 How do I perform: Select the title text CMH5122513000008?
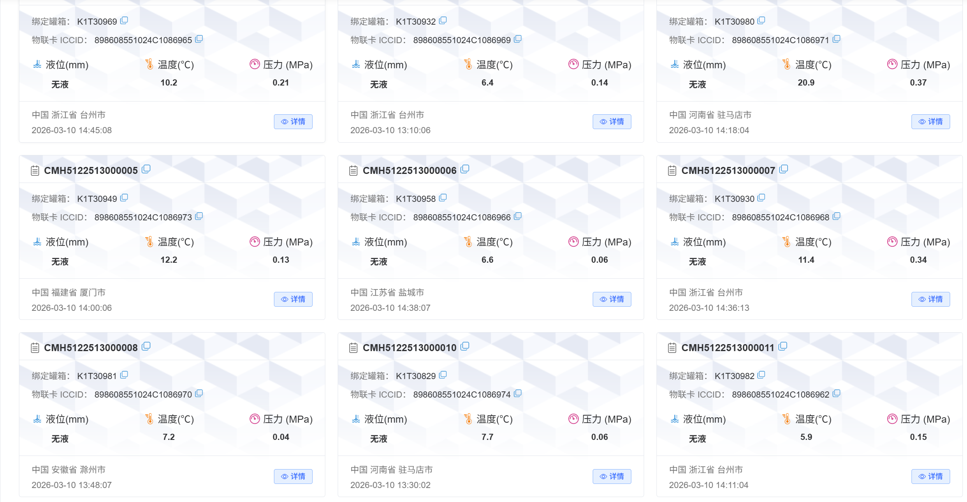(91, 347)
